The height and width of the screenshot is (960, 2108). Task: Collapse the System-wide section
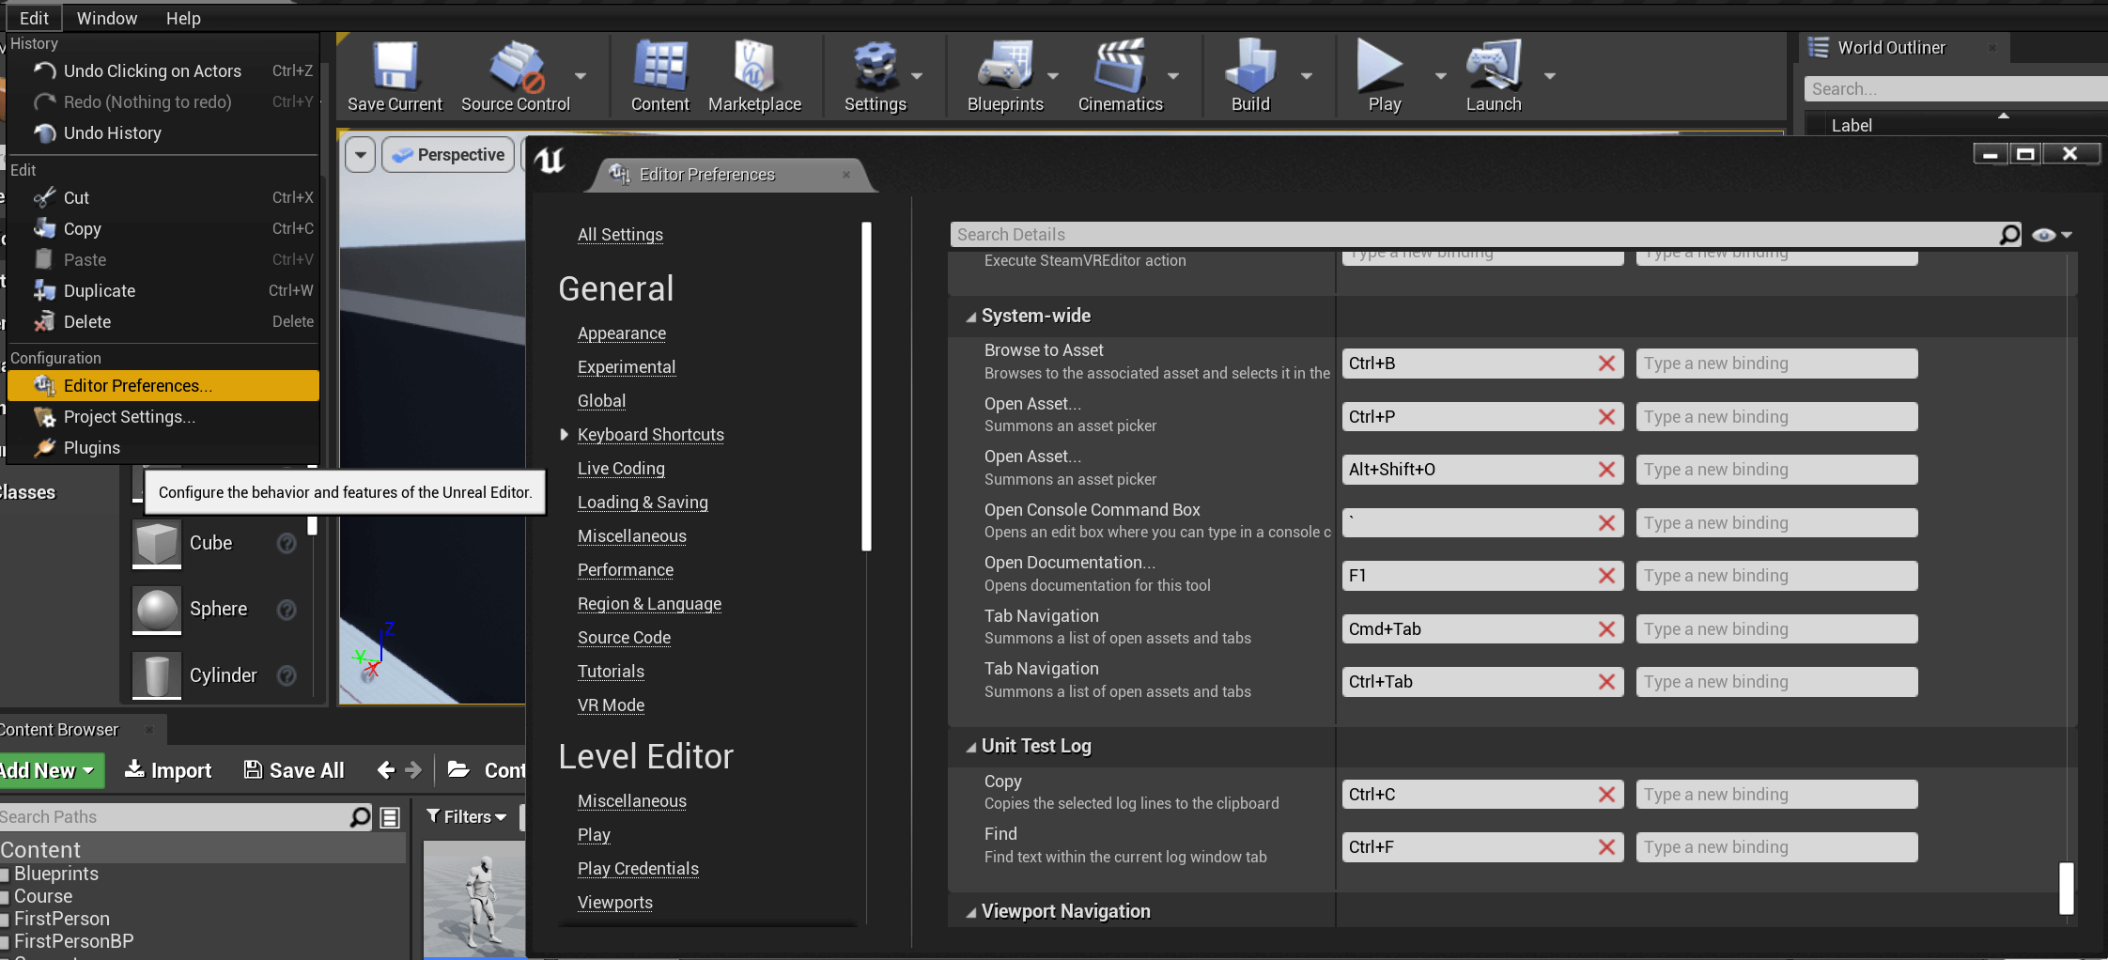(x=971, y=317)
